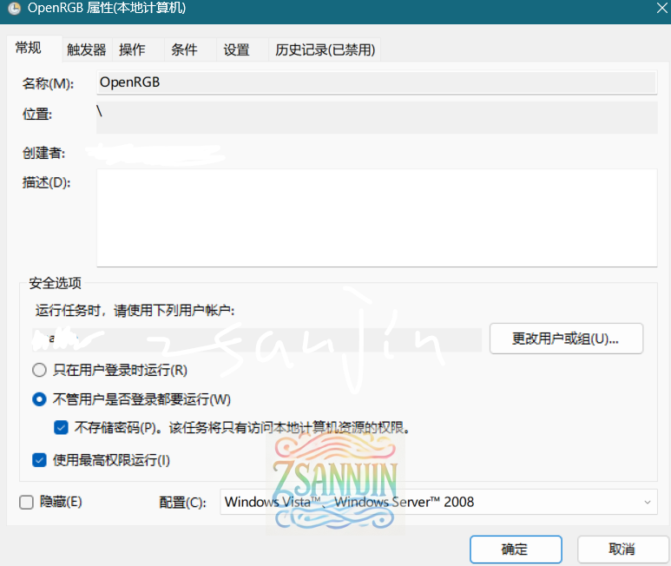The width and height of the screenshot is (671, 566).
Task: Click into the 描述 text area
Action: [x=377, y=218]
